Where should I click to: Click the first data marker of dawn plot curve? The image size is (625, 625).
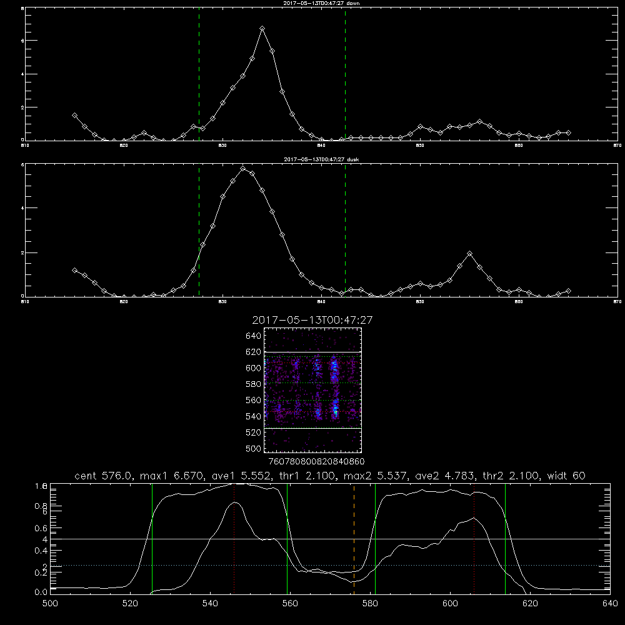(74, 115)
